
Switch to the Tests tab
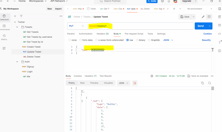point(150,34)
